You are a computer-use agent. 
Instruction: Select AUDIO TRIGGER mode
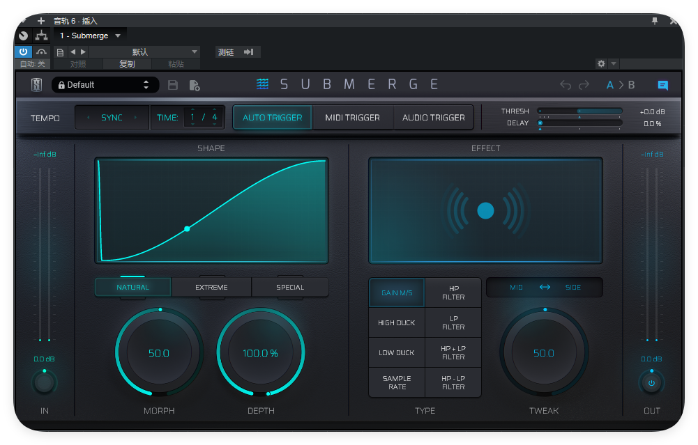tap(434, 118)
